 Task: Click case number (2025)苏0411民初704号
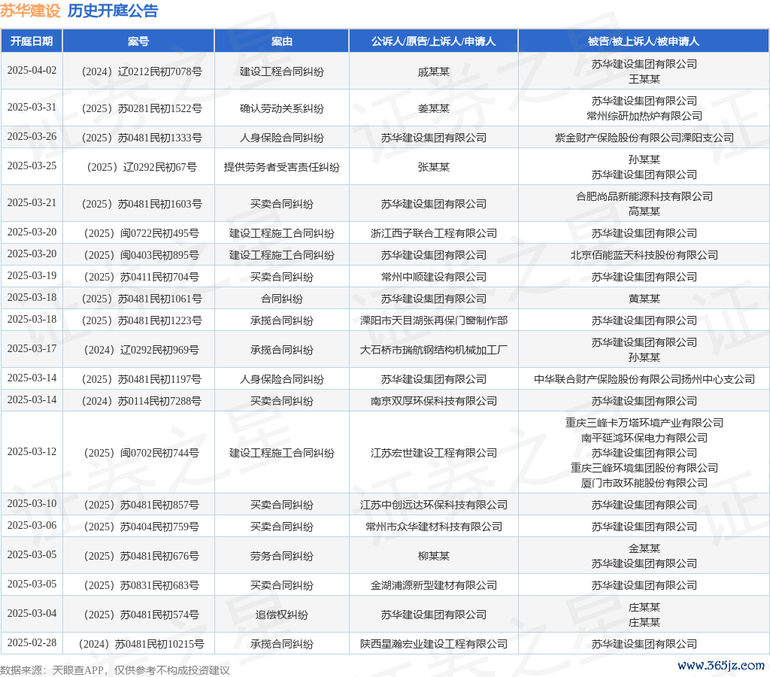point(141,277)
